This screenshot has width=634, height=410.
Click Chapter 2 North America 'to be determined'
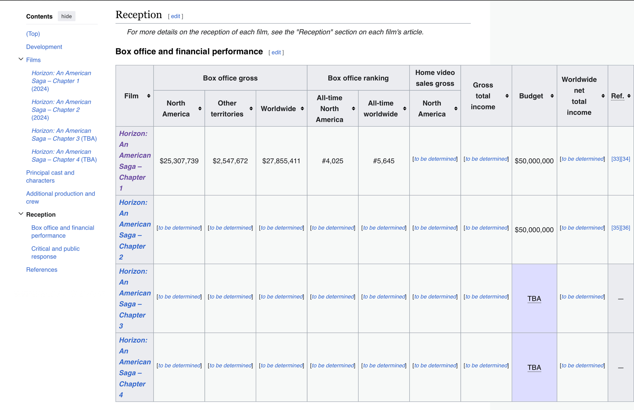(x=179, y=228)
